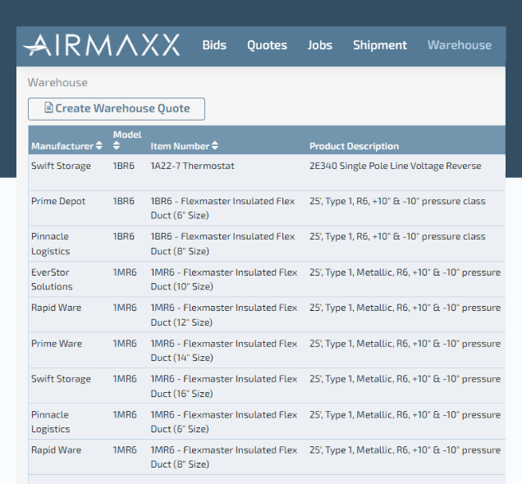The image size is (522, 484).
Task: Click the document icon in Create Warehouse Quote
Action: coord(48,108)
